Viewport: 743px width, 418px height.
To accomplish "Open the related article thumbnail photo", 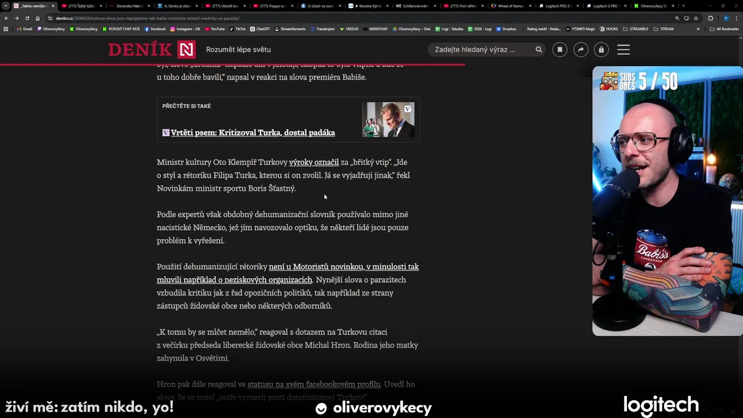I will coord(388,120).
